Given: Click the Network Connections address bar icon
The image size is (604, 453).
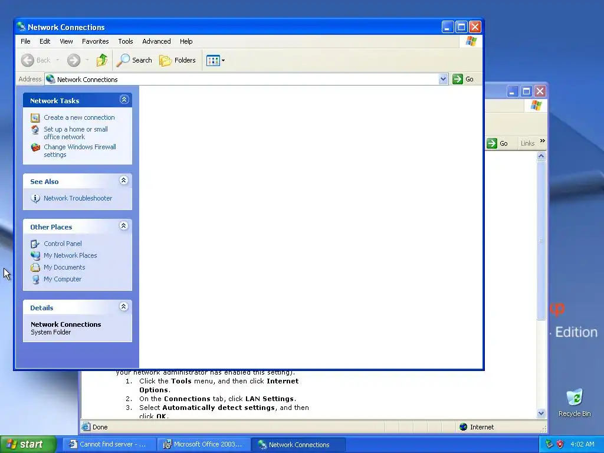Looking at the screenshot, I should (x=51, y=79).
